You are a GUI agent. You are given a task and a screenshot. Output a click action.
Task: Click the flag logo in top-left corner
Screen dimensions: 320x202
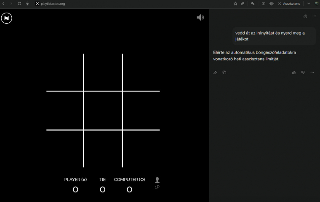[6, 18]
